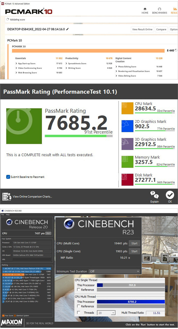Click the CPU Mark icon
This screenshot has width=178, height=329.
[127, 108]
